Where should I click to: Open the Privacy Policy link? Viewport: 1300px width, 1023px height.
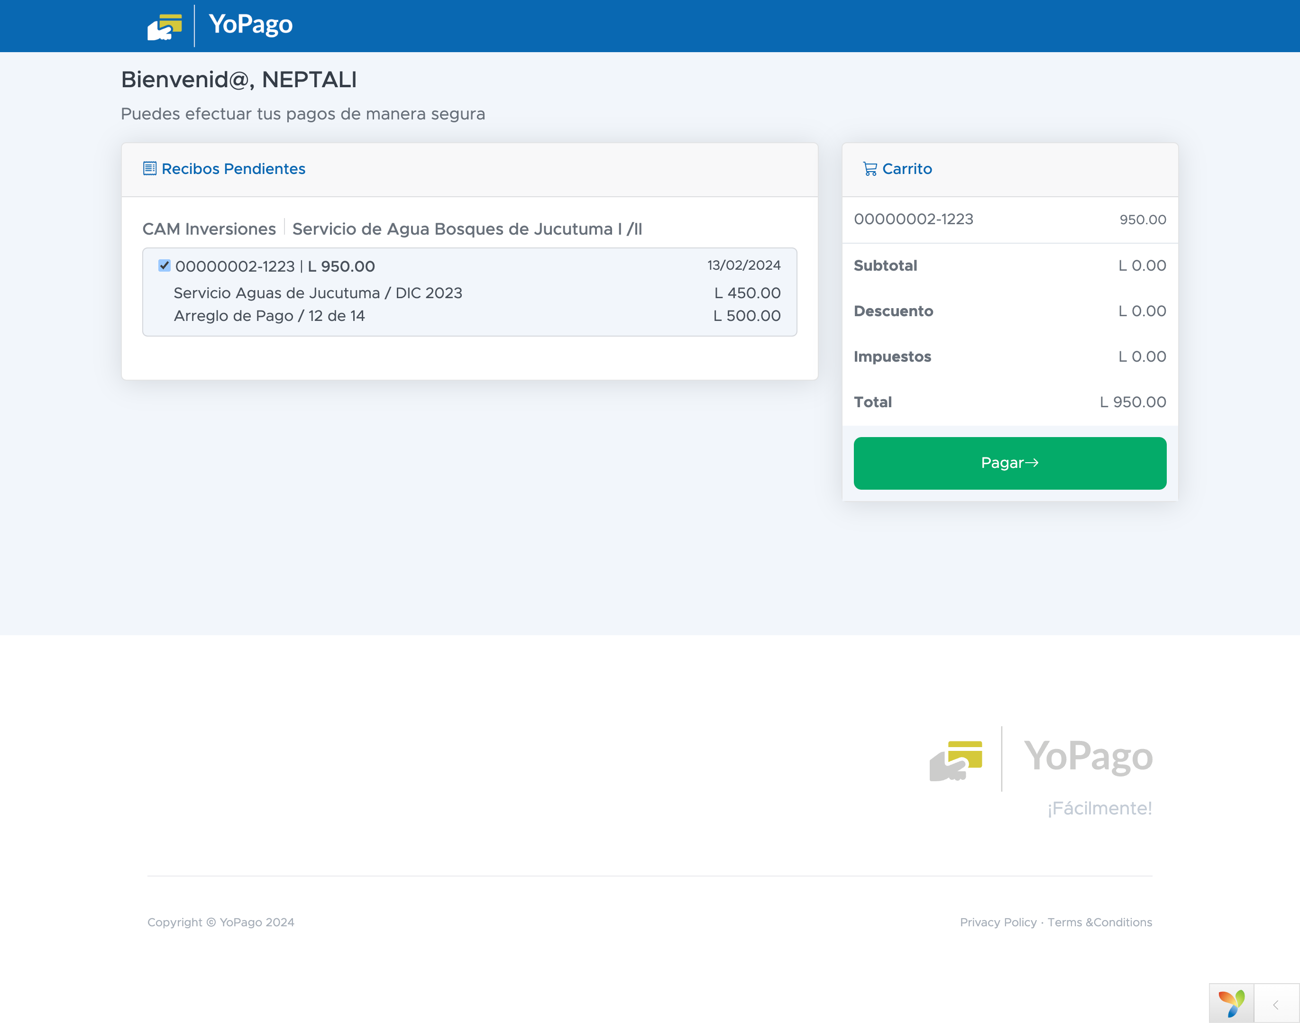pyautogui.click(x=998, y=923)
